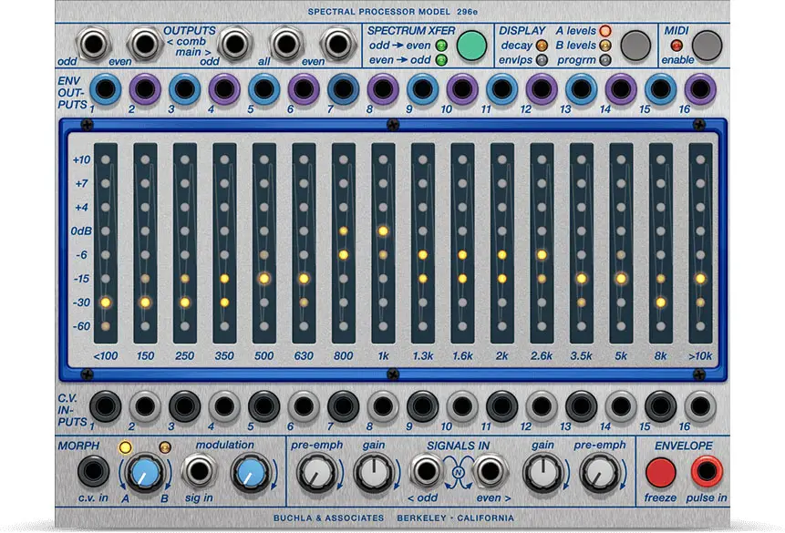
Task: Select envelope output jack 8
Action: 383,89
